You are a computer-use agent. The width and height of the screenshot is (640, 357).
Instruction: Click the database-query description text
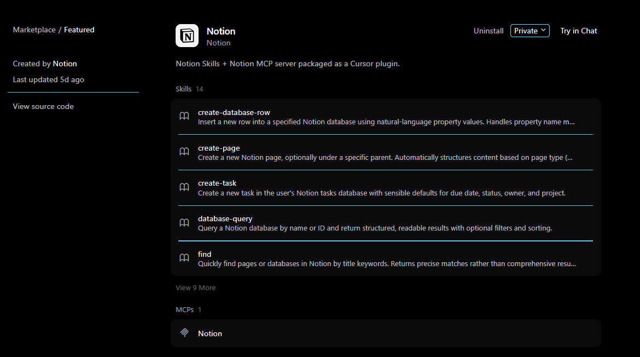375,228
